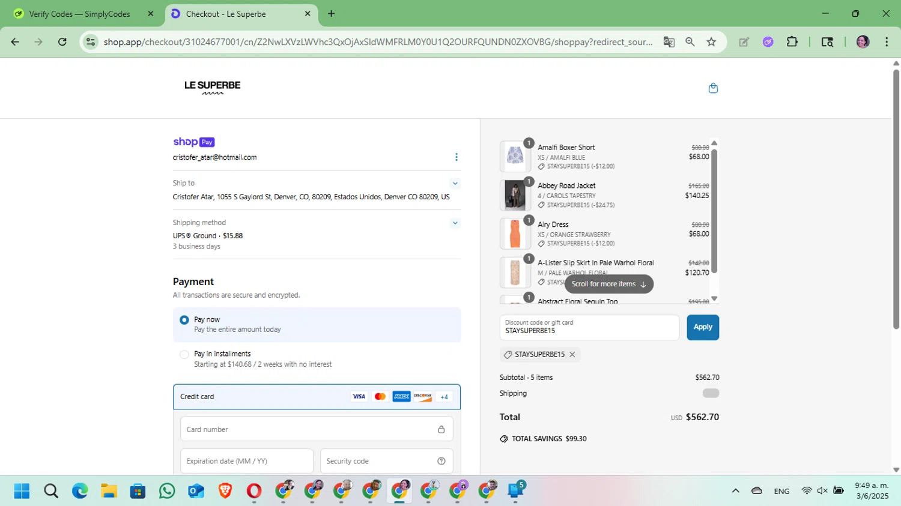
Task: View site information icon in address bar
Action: pos(91,42)
